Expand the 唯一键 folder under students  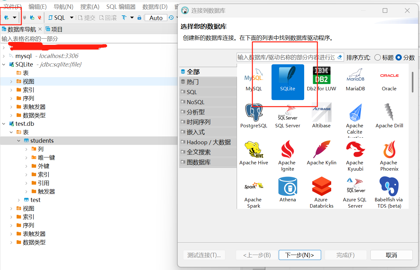click(x=26, y=158)
